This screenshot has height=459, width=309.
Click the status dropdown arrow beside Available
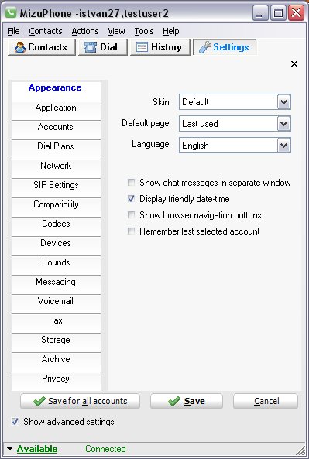coord(9,449)
